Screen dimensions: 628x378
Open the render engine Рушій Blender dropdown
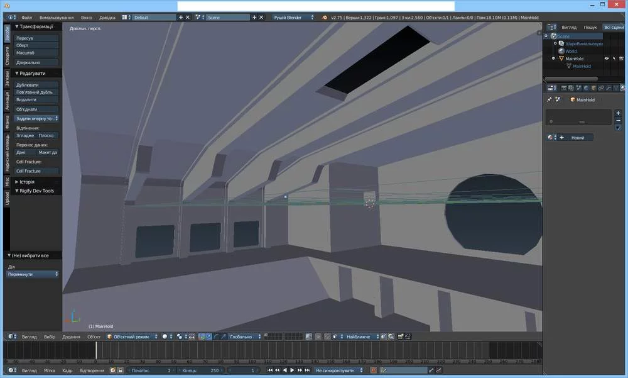[293, 18]
